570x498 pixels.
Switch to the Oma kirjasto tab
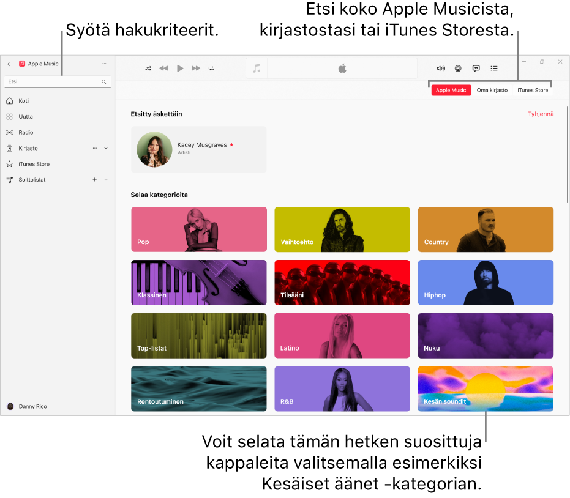492,89
